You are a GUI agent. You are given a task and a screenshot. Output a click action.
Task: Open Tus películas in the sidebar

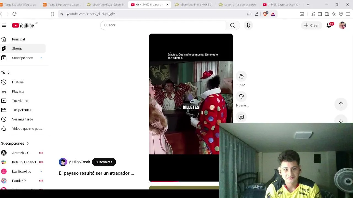[23, 110]
